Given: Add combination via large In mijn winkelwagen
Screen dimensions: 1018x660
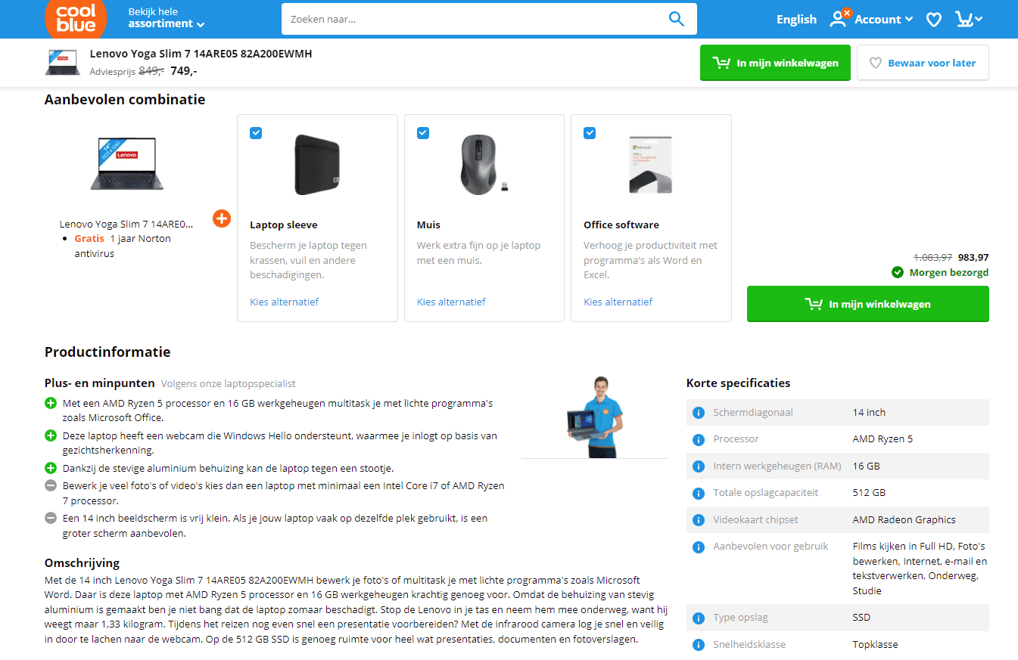Looking at the screenshot, I should coord(867,304).
